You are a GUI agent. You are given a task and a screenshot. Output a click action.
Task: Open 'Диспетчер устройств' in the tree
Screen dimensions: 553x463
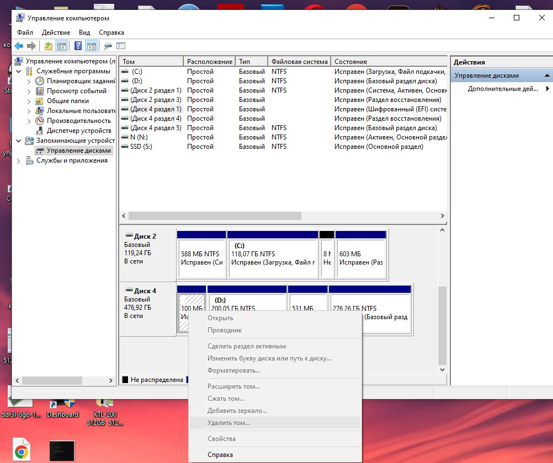tap(79, 131)
